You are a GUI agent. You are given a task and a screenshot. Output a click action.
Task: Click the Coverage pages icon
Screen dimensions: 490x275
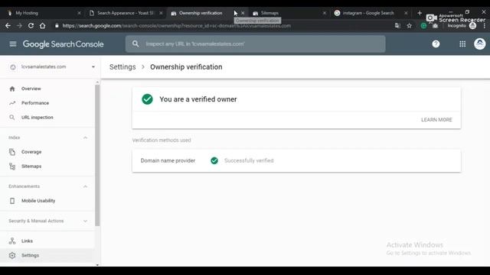pyautogui.click(x=12, y=152)
